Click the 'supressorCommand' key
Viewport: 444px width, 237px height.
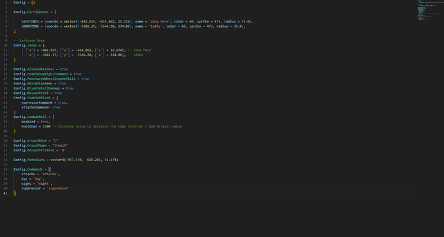click(37, 102)
